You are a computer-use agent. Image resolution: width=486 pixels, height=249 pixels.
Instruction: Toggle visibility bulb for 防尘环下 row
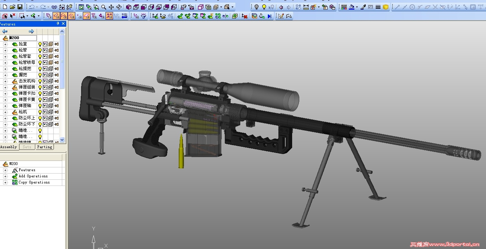tap(40, 125)
